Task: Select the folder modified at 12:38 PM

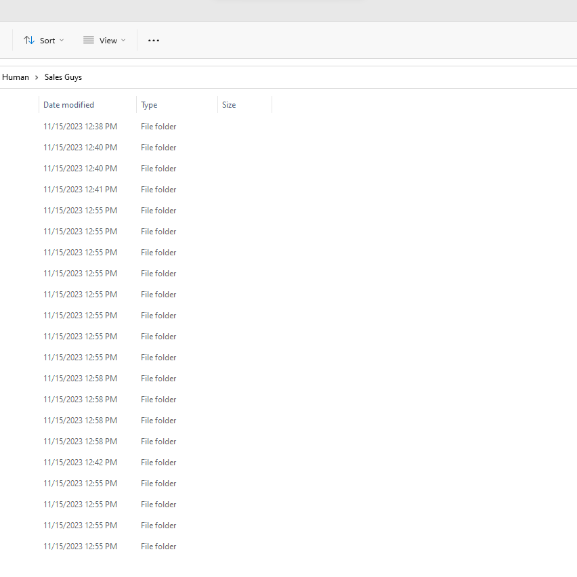Action: click(80, 127)
